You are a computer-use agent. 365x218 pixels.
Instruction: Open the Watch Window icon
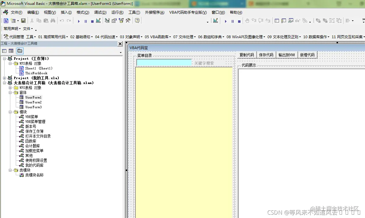click(x=291, y=21)
